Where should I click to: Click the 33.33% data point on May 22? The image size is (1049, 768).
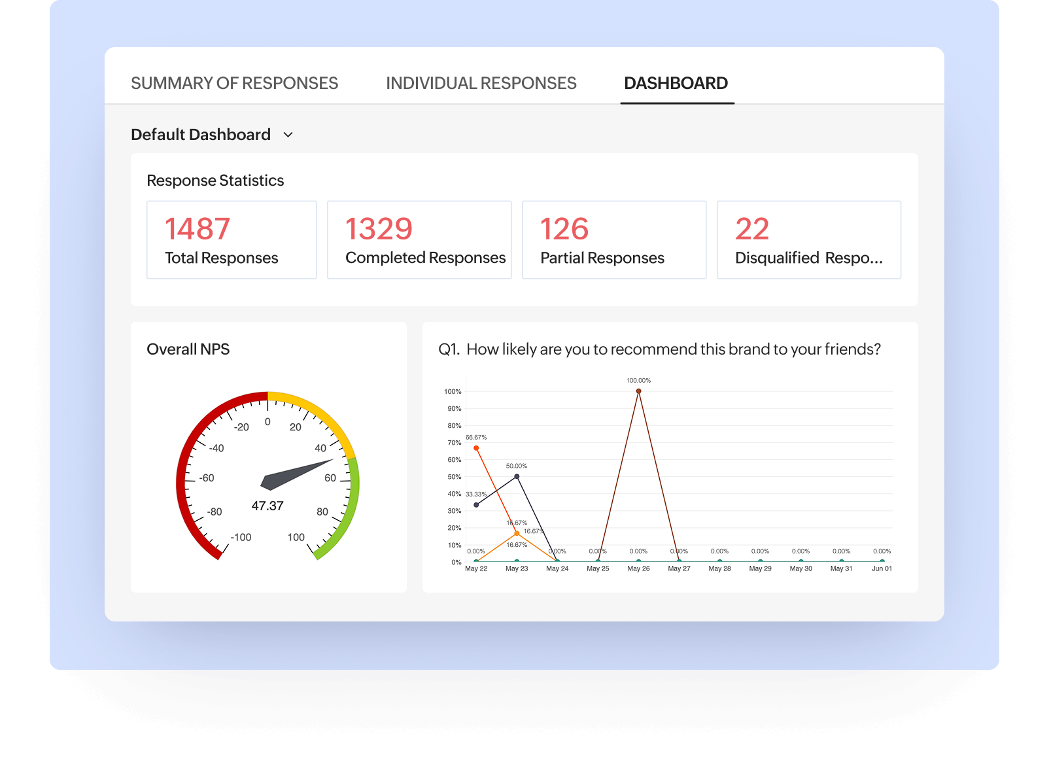[x=476, y=505]
